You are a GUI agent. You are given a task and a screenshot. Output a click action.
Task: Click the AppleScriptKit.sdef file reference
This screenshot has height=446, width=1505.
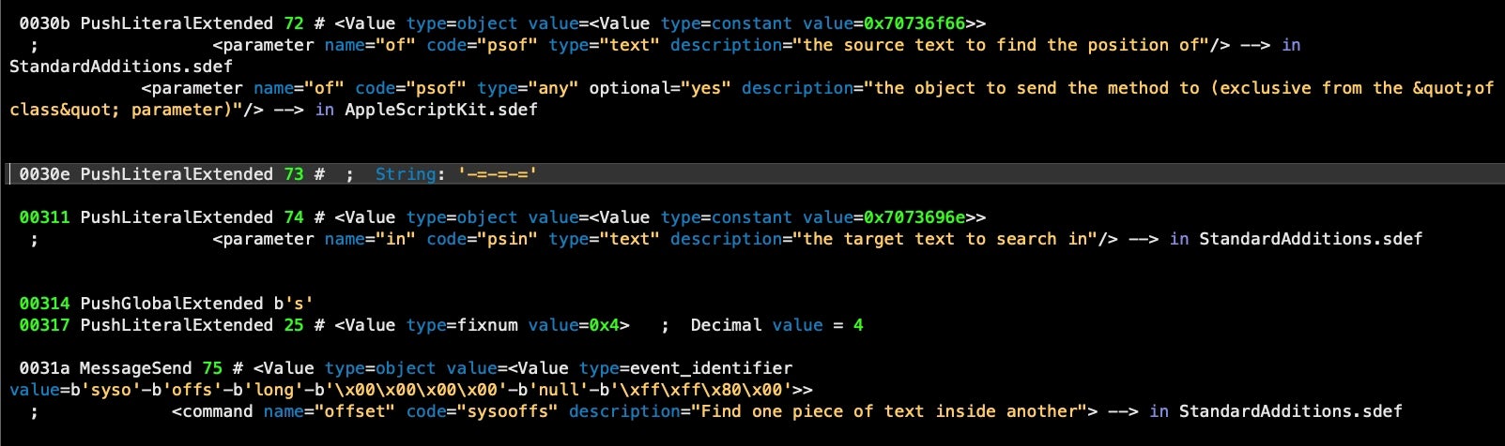pos(441,110)
